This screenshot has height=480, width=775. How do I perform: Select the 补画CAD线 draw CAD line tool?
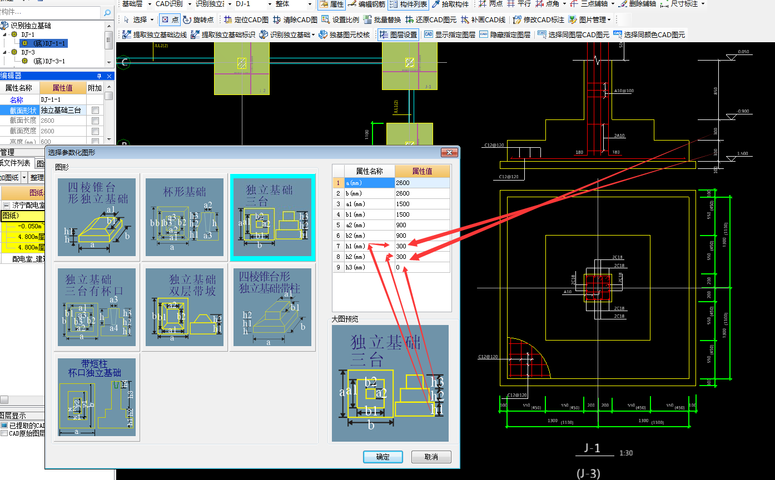coord(483,20)
